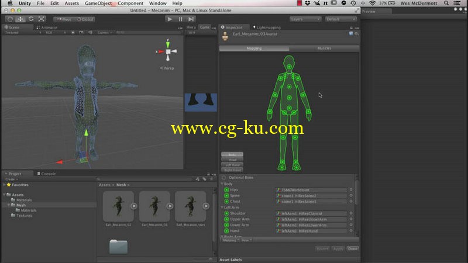The width and height of the screenshot is (468, 263).
Task: Click the Apply button
Action: point(338,249)
